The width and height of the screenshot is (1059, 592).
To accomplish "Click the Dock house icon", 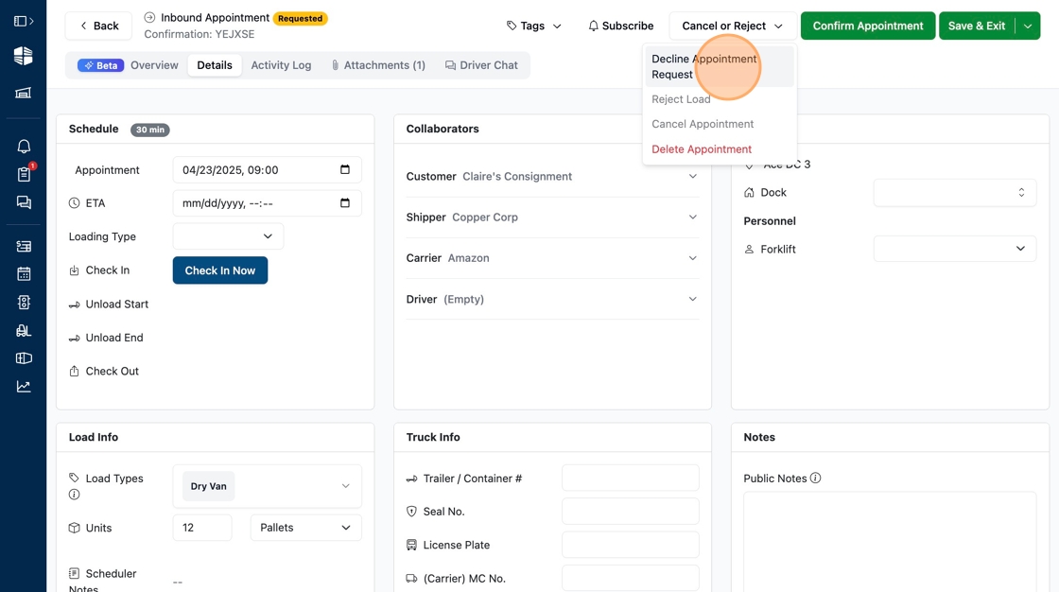I will coord(749,193).
